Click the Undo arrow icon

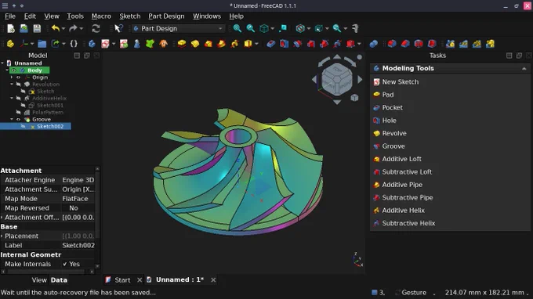pos(56,28)
